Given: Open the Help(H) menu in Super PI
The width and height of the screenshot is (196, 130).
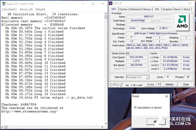Looking at the screenshot, I should 40,9.
